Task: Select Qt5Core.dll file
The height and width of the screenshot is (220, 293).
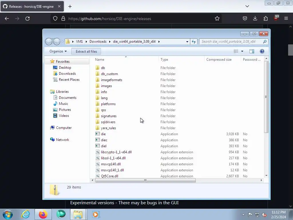Action: point(110,176)
